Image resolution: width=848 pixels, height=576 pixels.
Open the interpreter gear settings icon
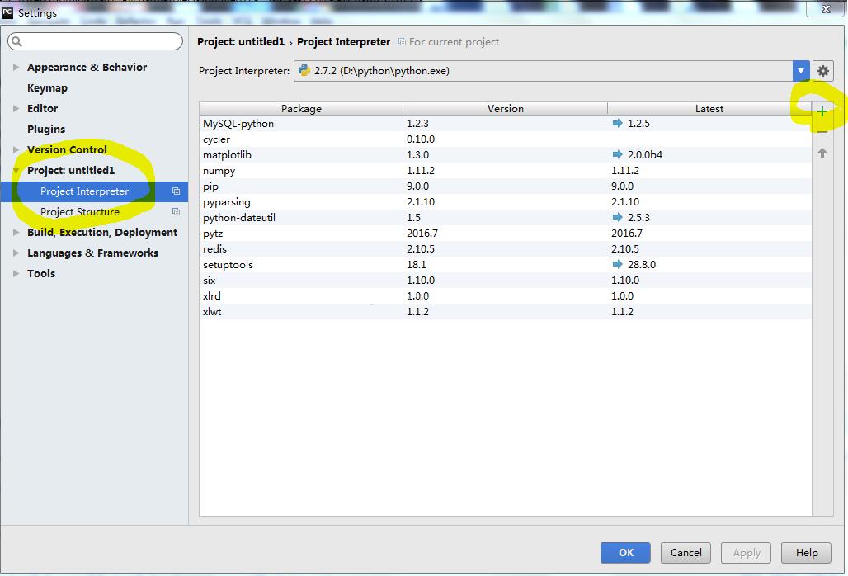point(822,71)
